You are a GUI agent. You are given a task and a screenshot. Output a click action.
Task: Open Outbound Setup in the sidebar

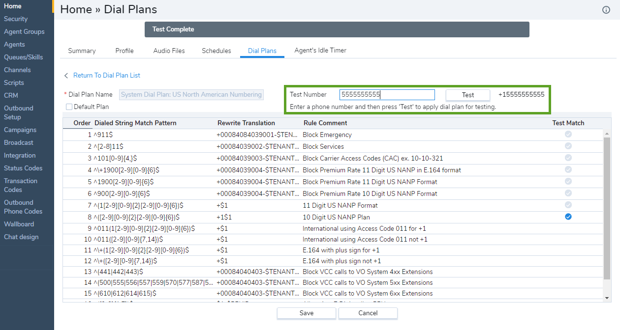point(19,112)
